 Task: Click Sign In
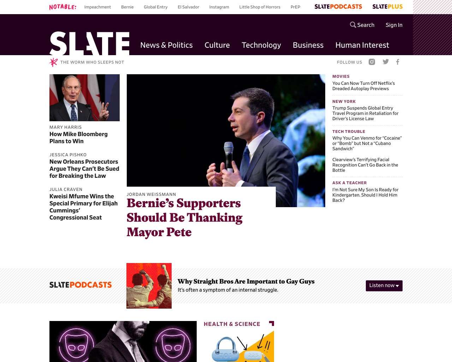(394, 25)
